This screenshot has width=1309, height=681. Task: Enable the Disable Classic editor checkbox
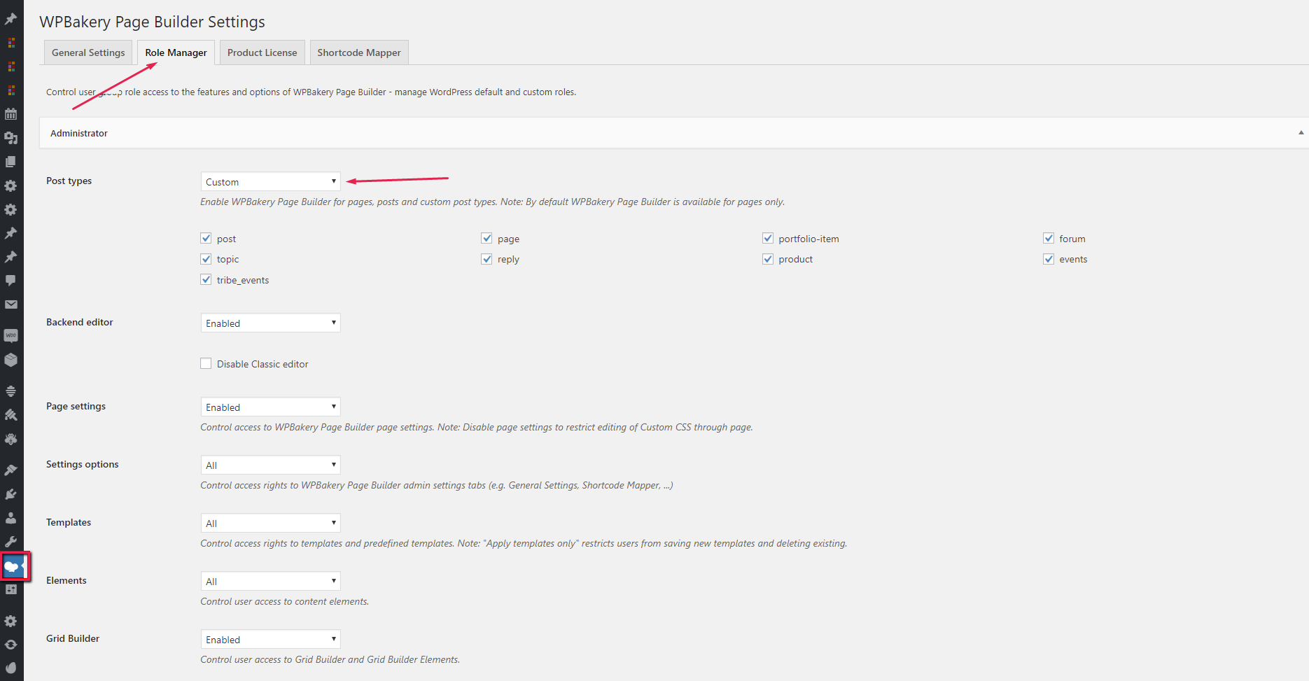pyautogui.click(x=206, y=363)
